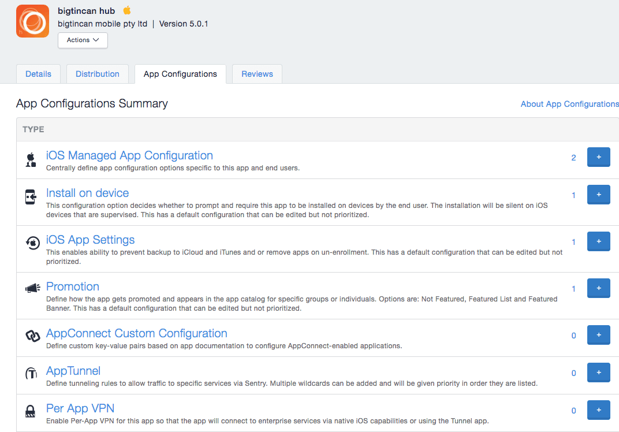Switch to the Details tab
This screenshot has height=432, width=619.
38,74
